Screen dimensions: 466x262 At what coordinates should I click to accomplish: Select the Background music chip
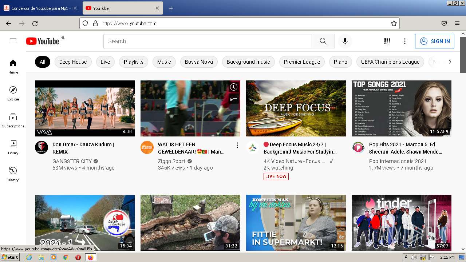pos(249,62)
